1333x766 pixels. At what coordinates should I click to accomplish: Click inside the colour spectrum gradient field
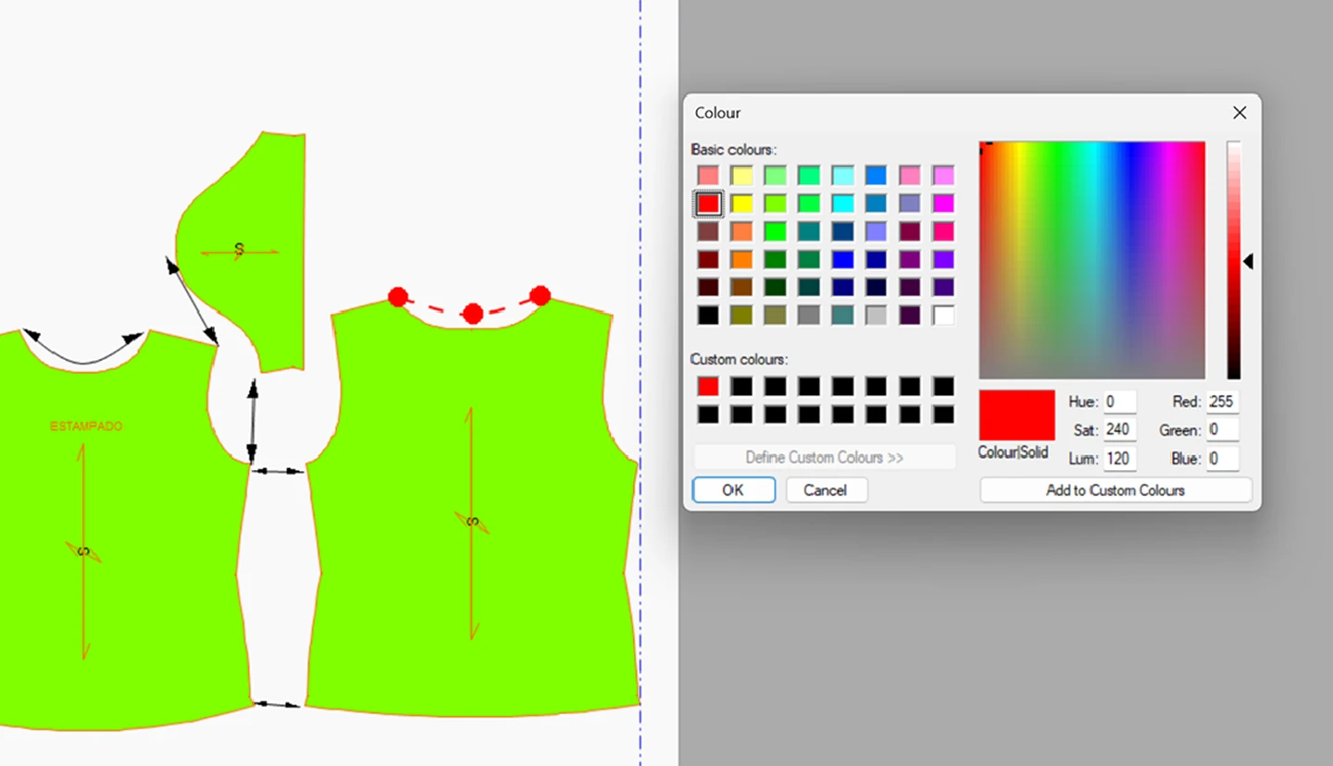point(1091,260)
